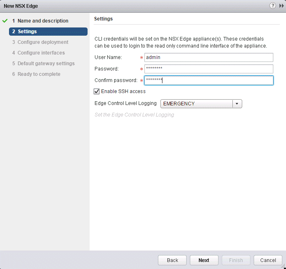Click the disabled Finish button
Image resolution: width=286 pixels, height=269 pixels.
click(236, 260)
